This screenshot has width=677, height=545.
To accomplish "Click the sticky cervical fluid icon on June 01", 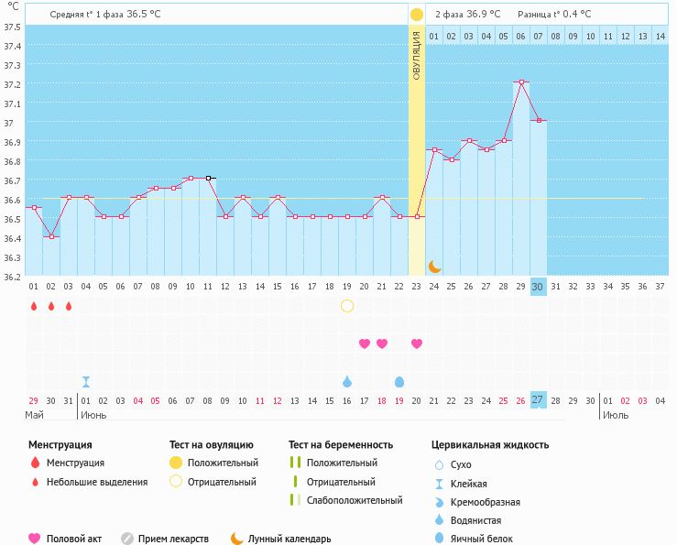I will 86,382.
